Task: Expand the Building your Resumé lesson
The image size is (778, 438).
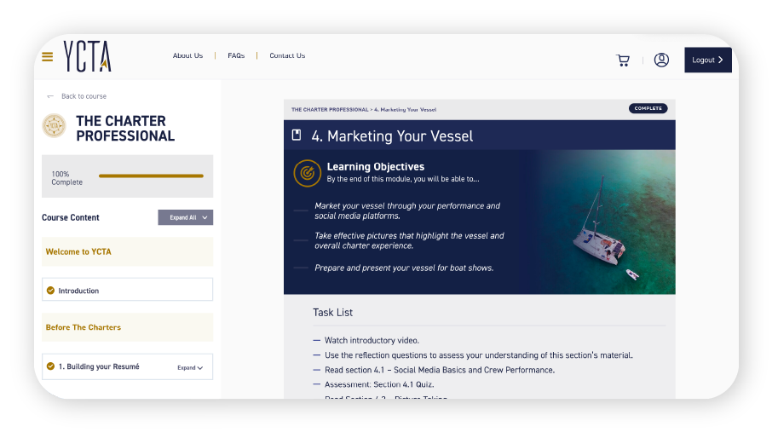Action: pyautogui.click(x=190, y=367)
